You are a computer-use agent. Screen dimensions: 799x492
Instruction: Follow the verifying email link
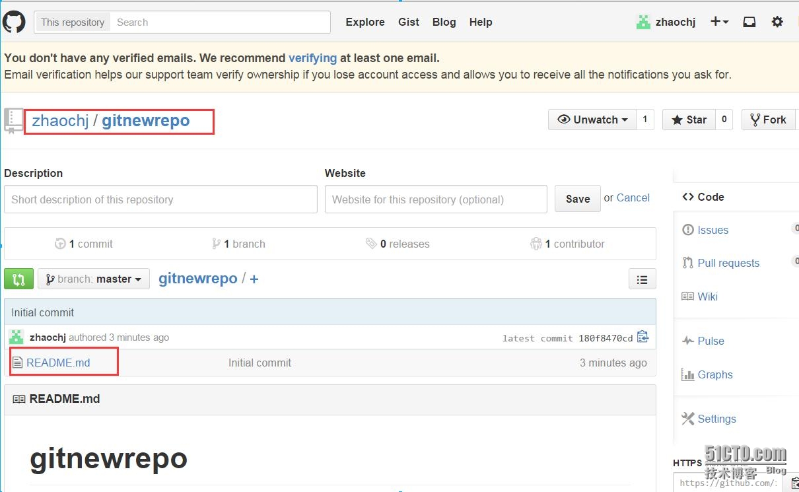click(312, 58)
